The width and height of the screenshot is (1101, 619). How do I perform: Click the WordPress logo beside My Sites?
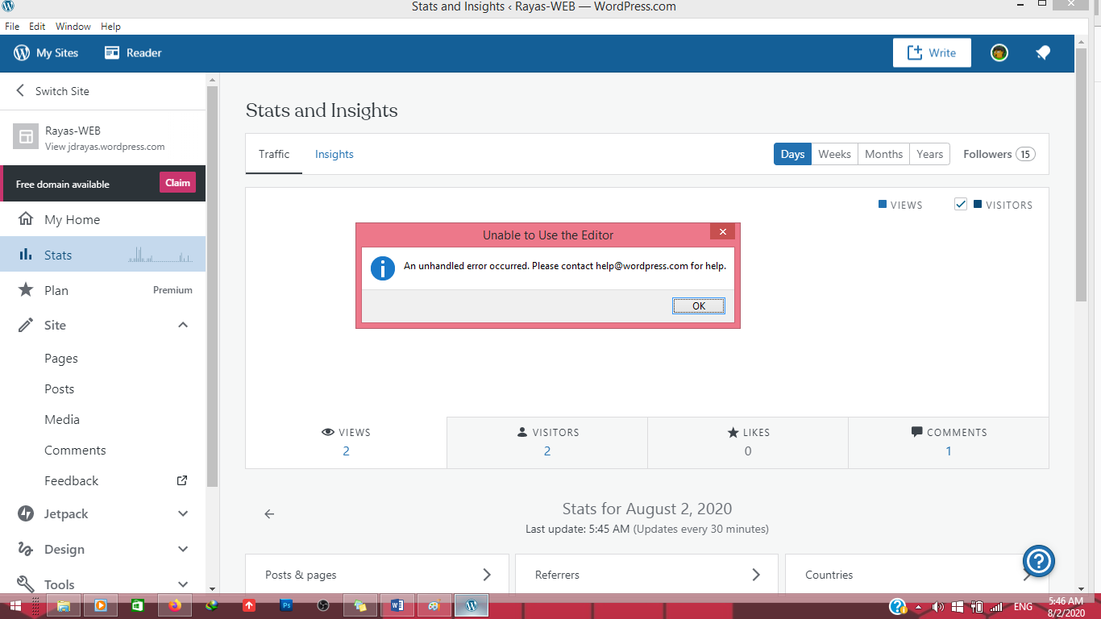tap(19, 52)
